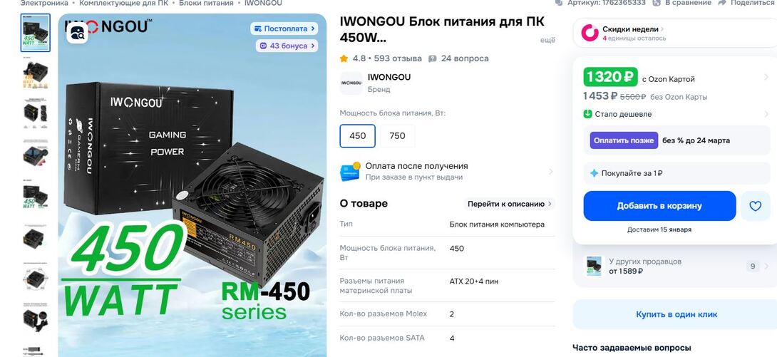The height and width of the screenshot is (357, 777).
Task: Select the 450 watt power option
Action: pyautogui.click(x=357, y=135)
